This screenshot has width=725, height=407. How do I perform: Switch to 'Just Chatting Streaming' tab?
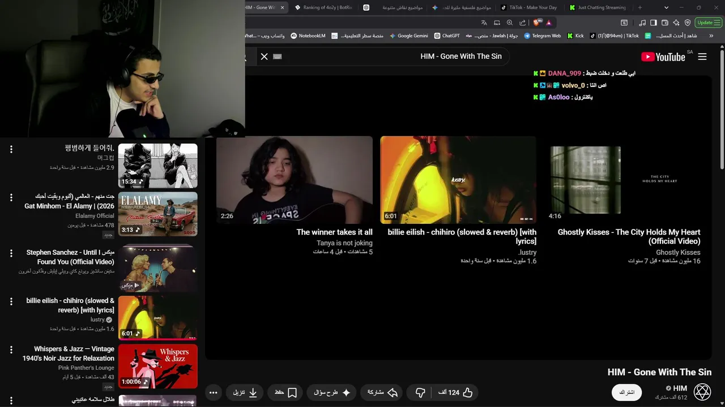point(598,7)
